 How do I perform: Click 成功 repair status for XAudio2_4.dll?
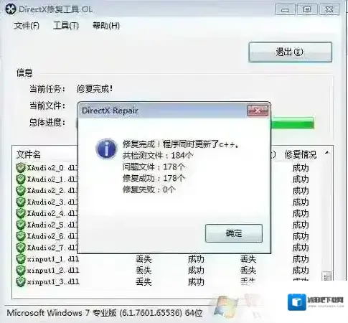(301, 213)
